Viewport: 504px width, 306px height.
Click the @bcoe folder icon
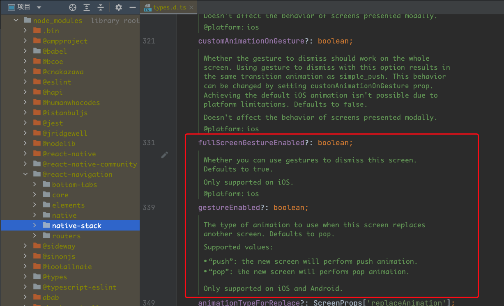coord(37,62)
